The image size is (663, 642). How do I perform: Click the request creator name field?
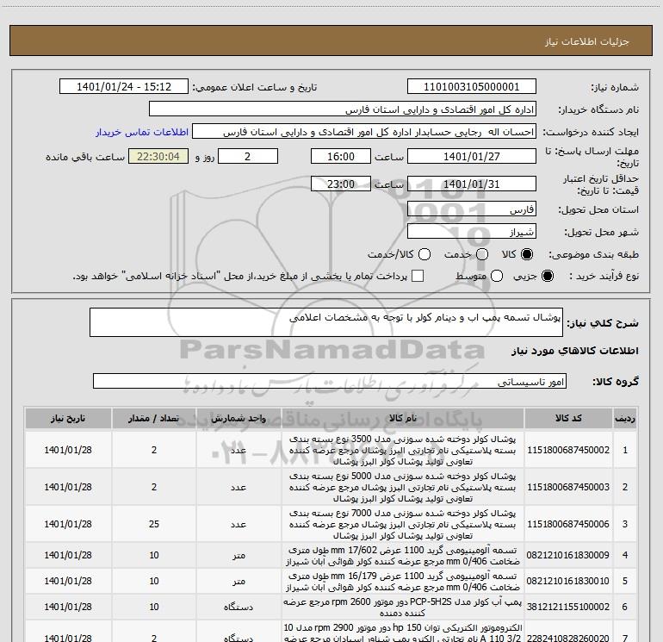(x=364, y=132)
